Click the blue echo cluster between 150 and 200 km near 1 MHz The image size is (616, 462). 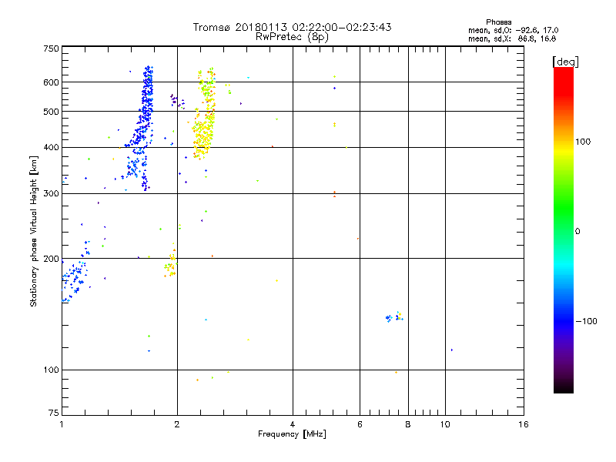coord(75,281)
